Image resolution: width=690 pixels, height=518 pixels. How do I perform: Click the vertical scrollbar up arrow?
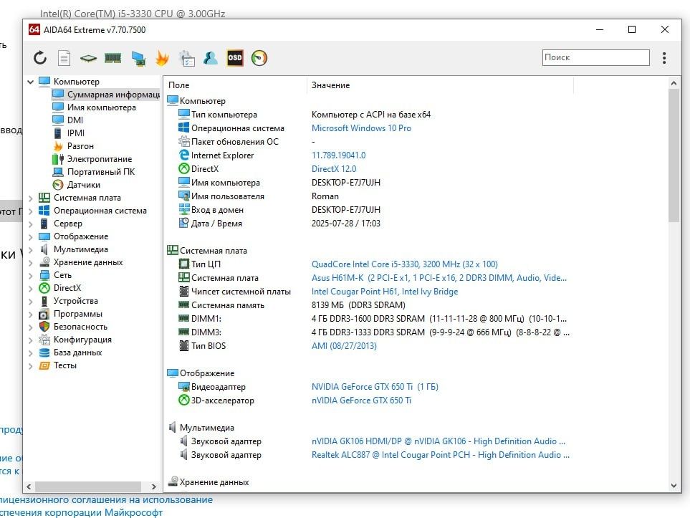tap(674, 83)
